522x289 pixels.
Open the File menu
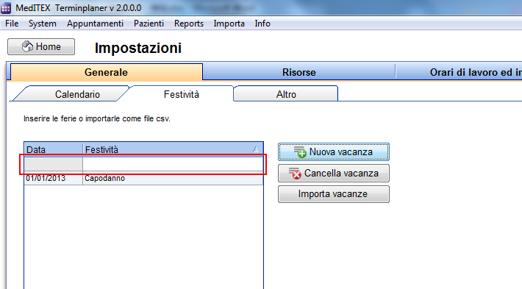pos(12,24)
